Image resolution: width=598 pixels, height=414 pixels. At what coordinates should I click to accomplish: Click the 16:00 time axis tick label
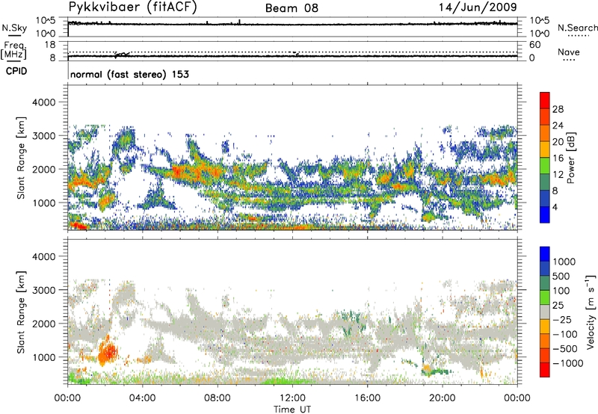tap(367, 398)
